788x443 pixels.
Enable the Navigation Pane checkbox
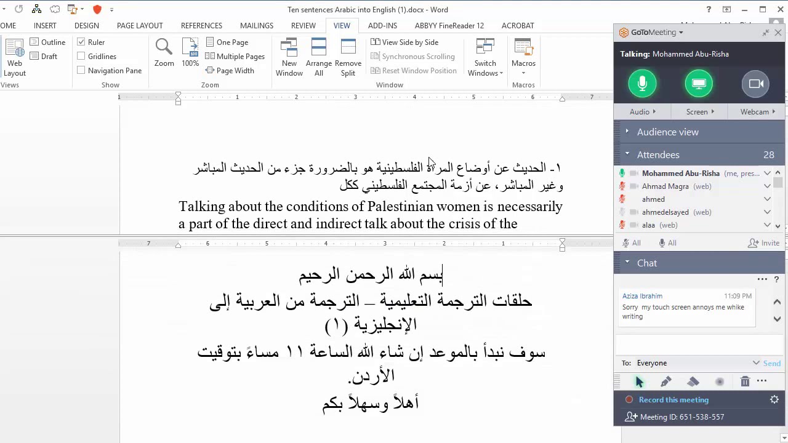tap(81, 71)
